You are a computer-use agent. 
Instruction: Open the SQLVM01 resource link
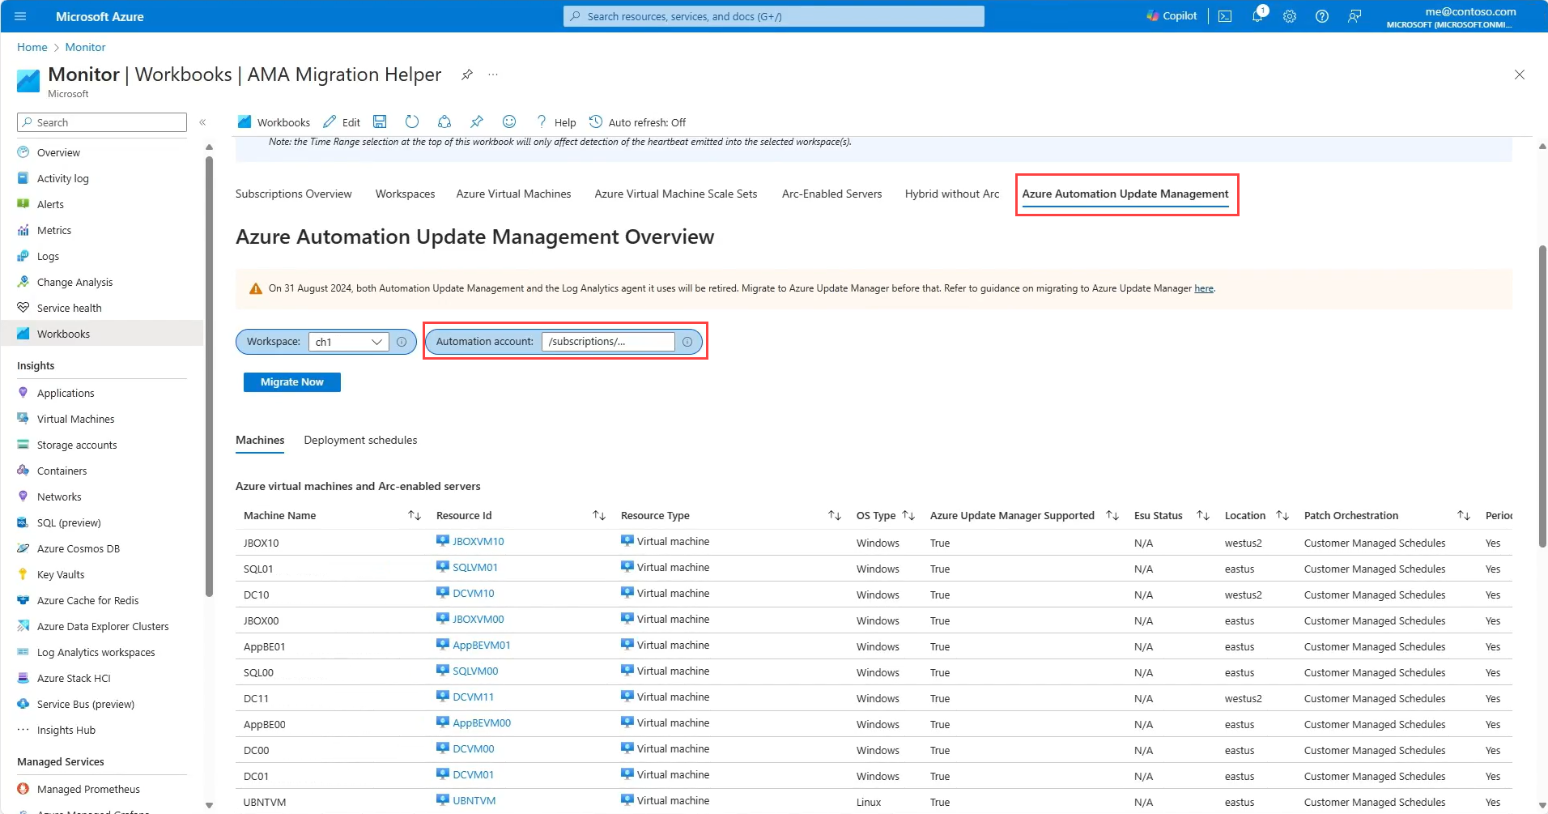coord(475,568)
